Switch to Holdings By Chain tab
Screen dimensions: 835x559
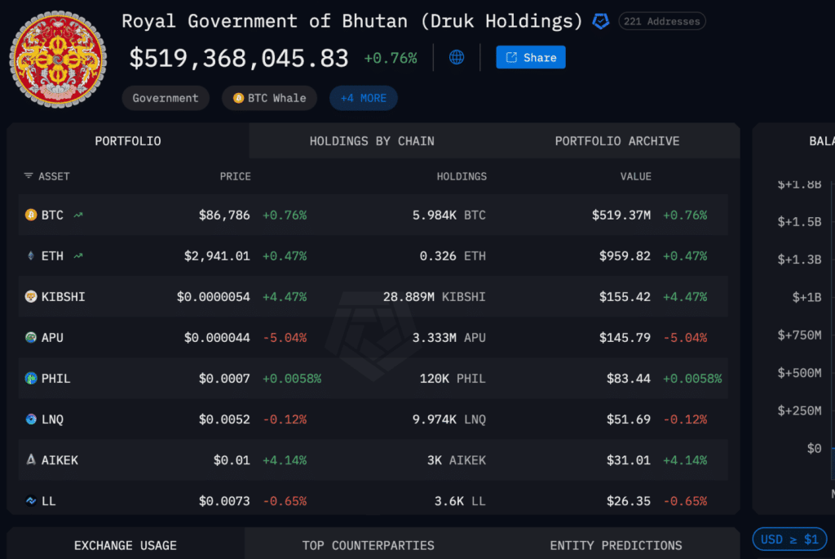point(372,141)
